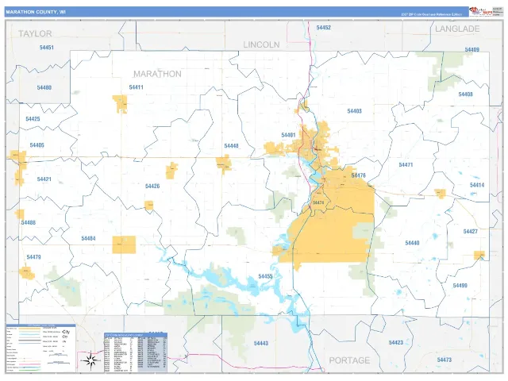Select ZIP code 54408 label
Screen dimensions: 508x381
(466, 94)
